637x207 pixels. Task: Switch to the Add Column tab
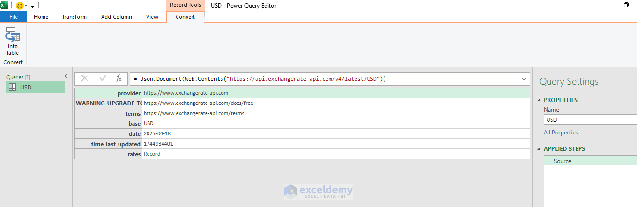point(116,17)
